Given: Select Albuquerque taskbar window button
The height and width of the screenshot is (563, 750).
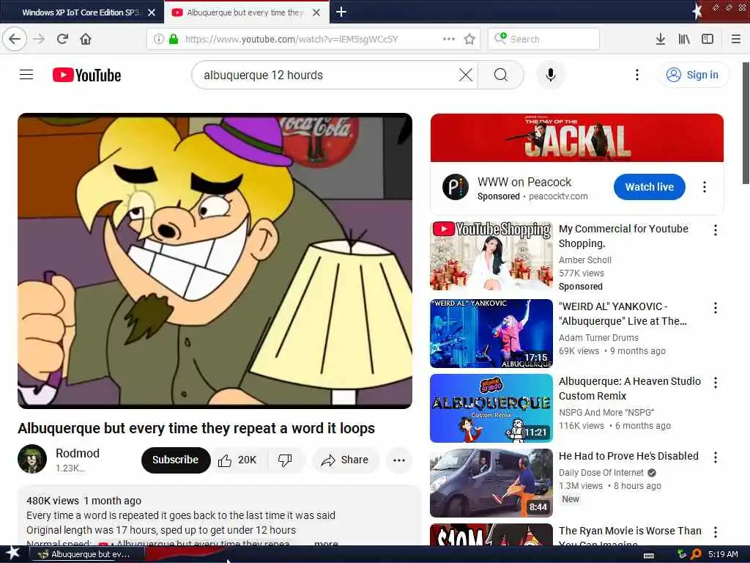Looking at the screenshot, I should (x=87, y=554).
